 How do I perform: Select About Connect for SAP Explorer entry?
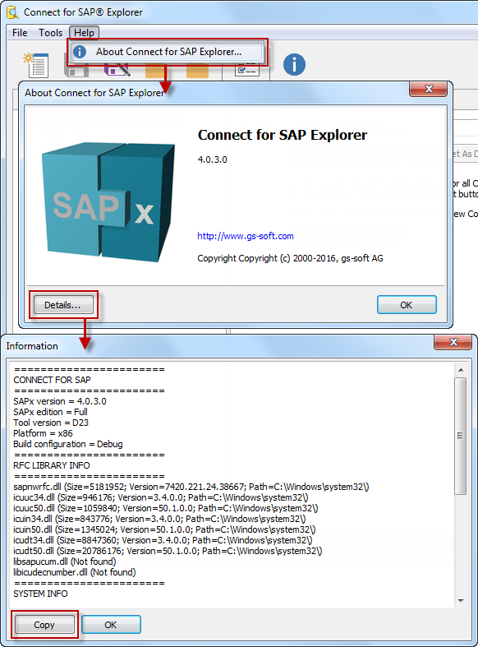pyautogui.click(x=168, y=52)
